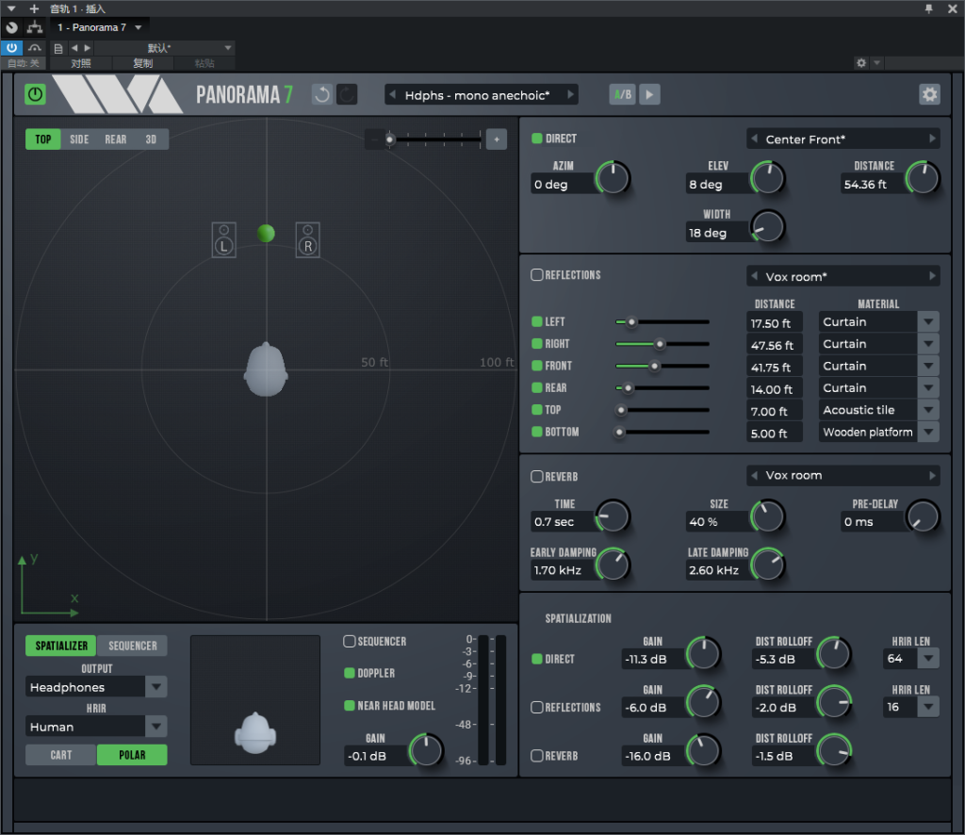Image resolution: width=965 pixels, height=835 pixels.
Task: Enable the Sequencer checkbox
Action: (x=349, y=641)
